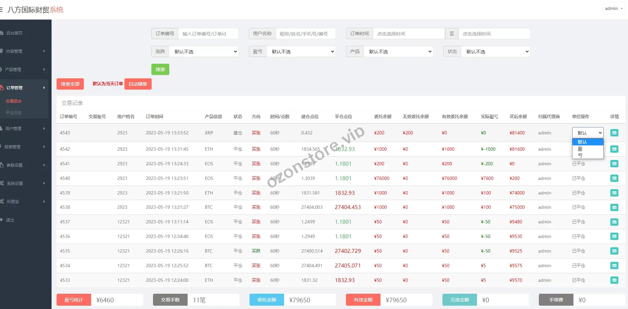Expand 用户管理 in the sidebar

click(23, 128)
